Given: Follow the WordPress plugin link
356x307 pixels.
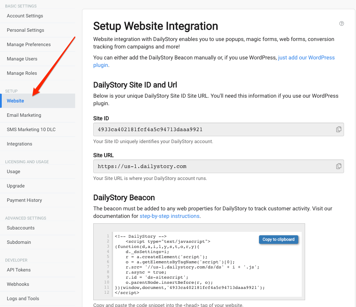Looking at the screenshot, I should point(306,58).
